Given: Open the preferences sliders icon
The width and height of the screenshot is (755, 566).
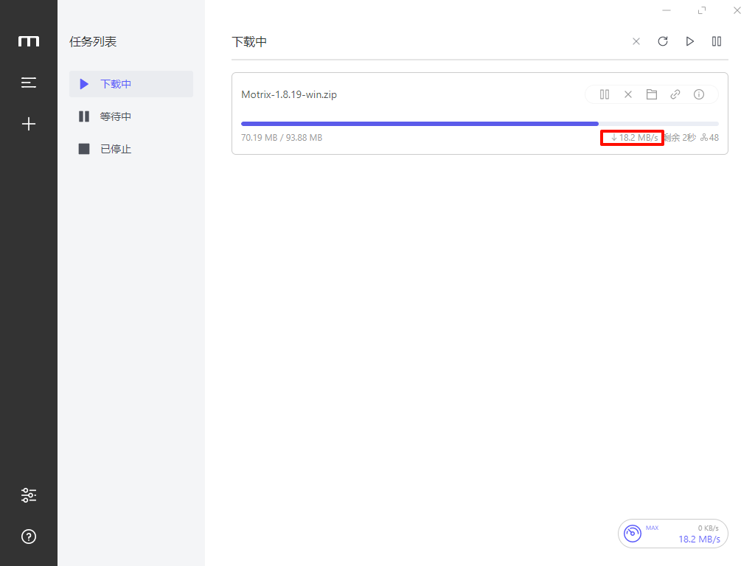Looking at the screenshot, I should [x=29, y=495].
